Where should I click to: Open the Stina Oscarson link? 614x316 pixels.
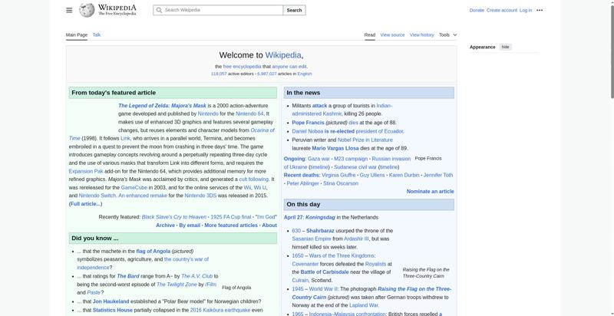click(341, 183)
